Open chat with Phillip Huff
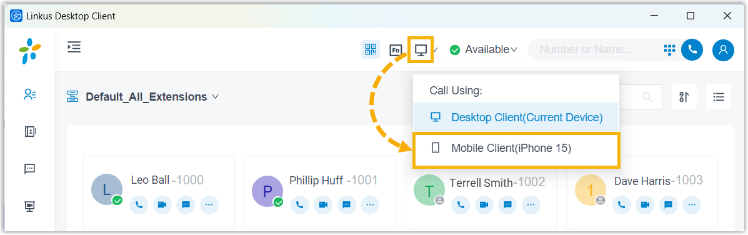Viewport: 748px width, 235px height. [346, 205]
